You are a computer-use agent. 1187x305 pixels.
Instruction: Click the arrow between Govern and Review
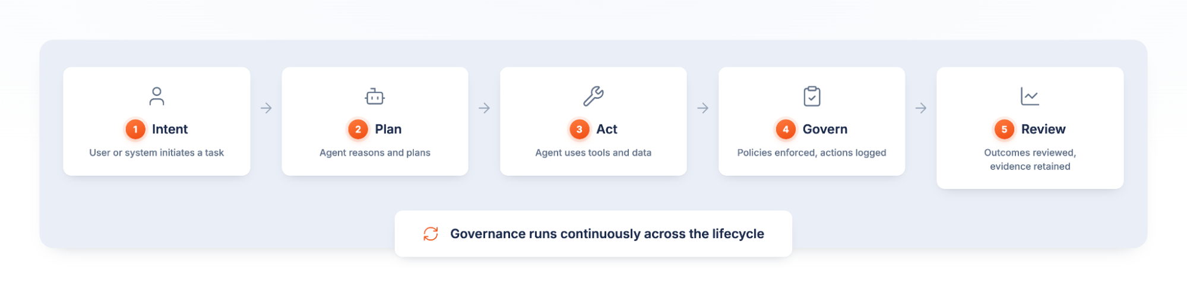point(921,108)
